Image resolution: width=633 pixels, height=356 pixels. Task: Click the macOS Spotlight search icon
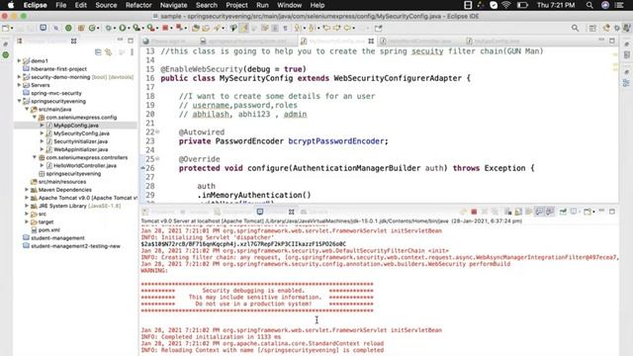click(589, 5)
